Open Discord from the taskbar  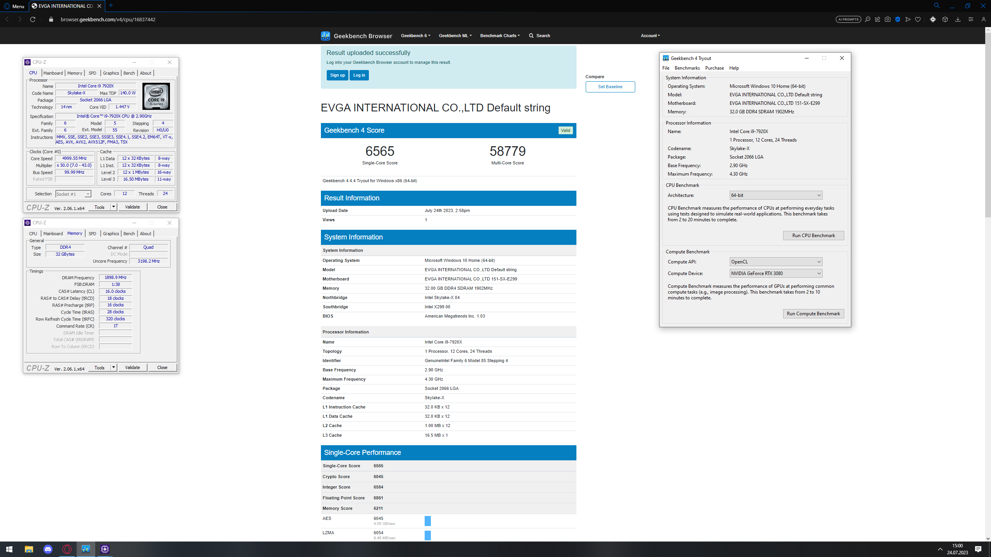(48, 549)
